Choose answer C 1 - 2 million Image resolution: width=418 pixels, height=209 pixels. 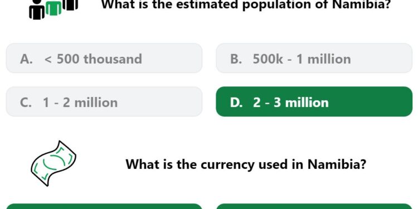coord(104,101)
